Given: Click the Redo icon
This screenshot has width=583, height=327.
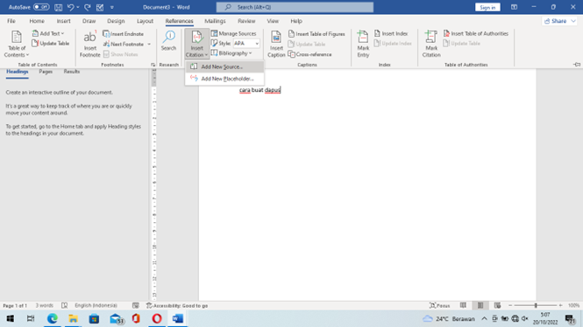Looking at the screenshot, I should (88, 7).
